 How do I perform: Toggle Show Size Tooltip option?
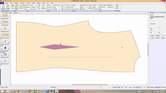pyautogui.click(x=116, y=87)
